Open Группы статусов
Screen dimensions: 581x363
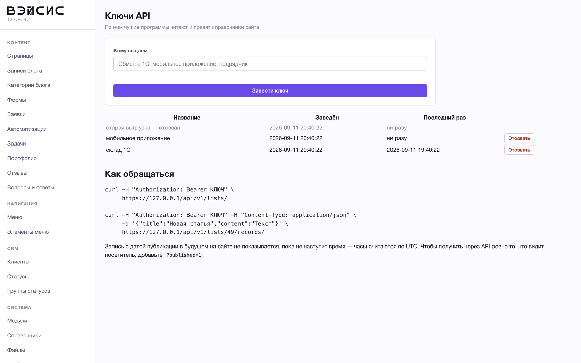click(x=29, y=291)
